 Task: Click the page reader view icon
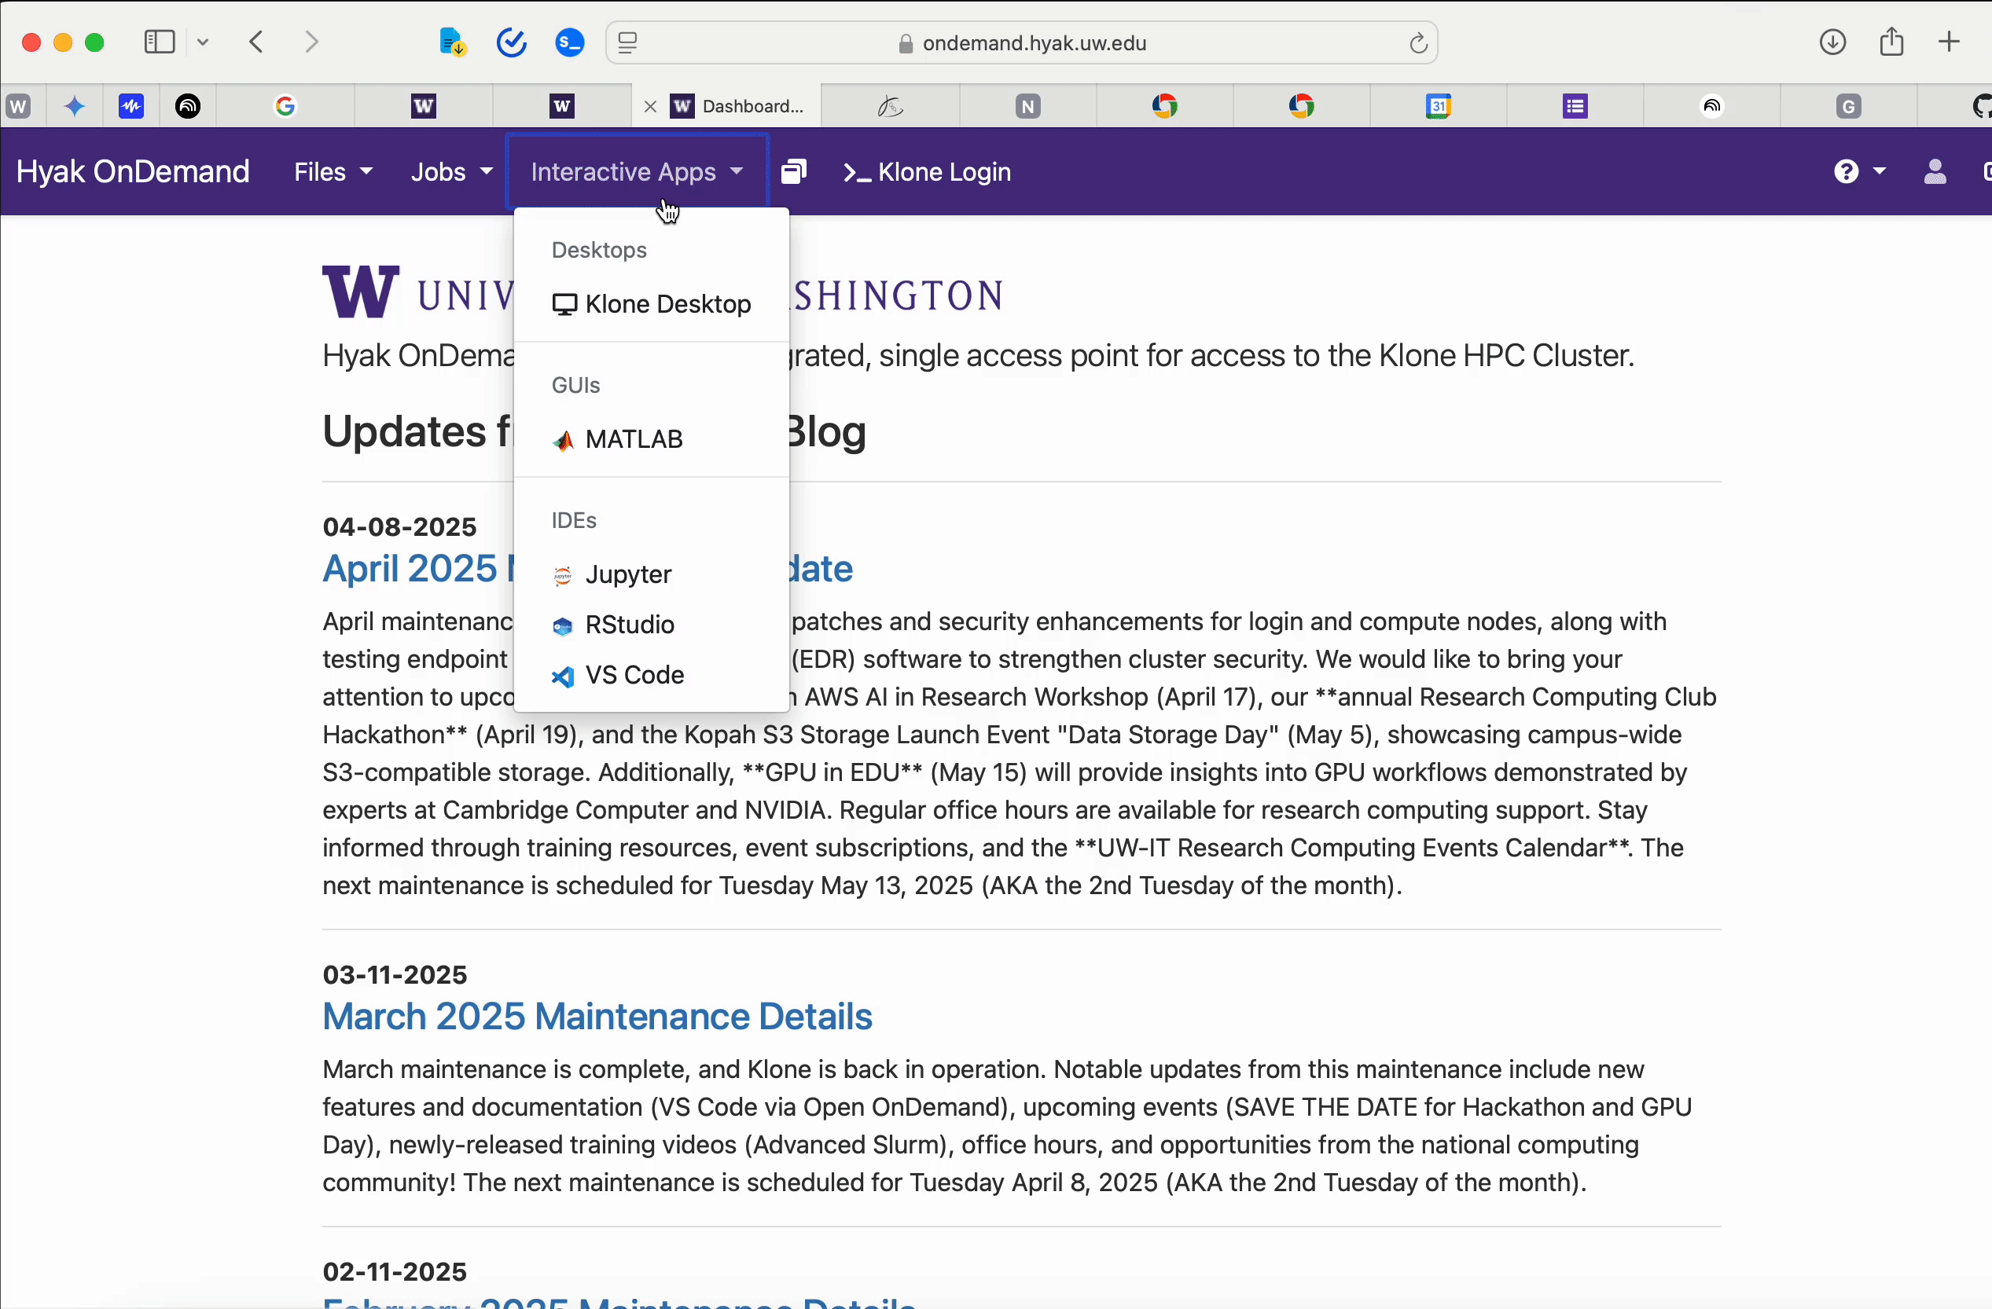pyautogui.click(x=628, y=42)
